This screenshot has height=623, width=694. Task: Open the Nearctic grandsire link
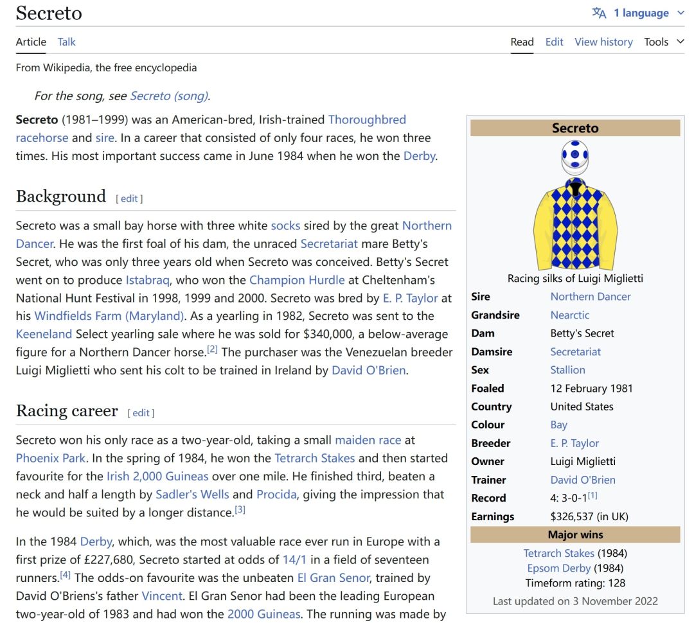(x=570, y=315)
